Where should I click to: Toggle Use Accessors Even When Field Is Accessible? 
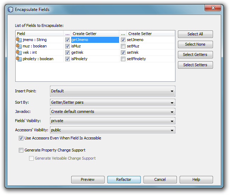21,138
